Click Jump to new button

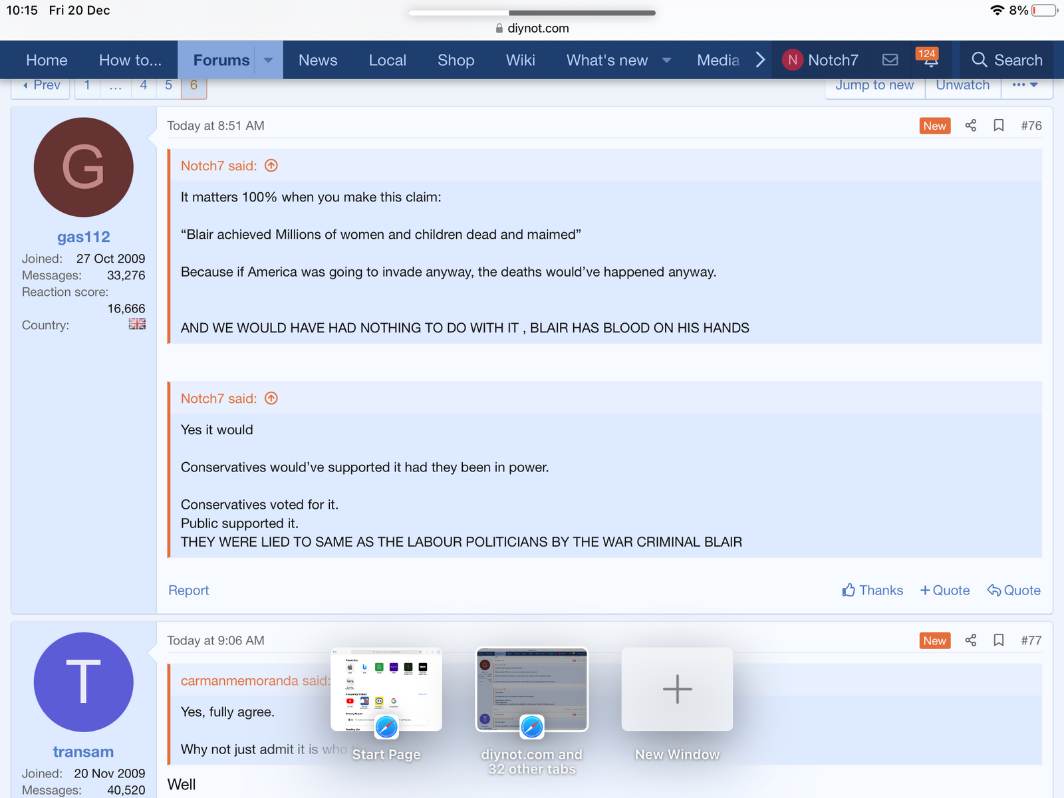point(874,85)
